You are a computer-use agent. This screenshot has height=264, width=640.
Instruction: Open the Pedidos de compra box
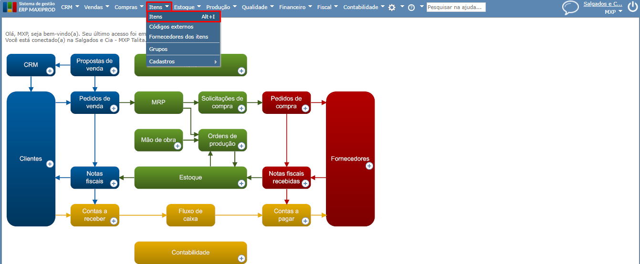pos(286,102)
